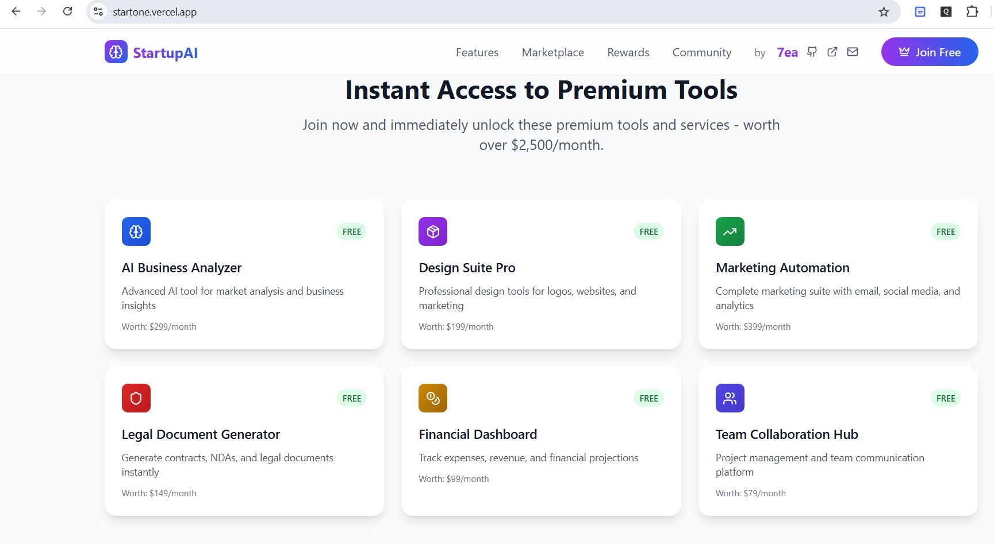Image resolution: width=994 pixels, height=544 pixels.
Task: Select the StartupAI brain logo
Action: [x=116, y=51]
